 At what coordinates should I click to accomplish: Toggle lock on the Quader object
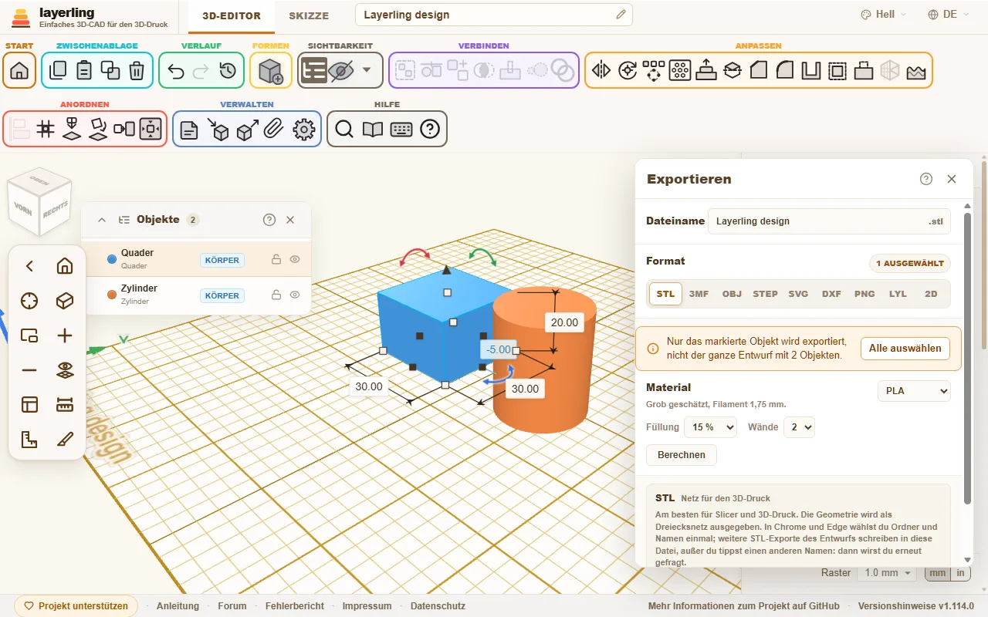tap(276, 259)
